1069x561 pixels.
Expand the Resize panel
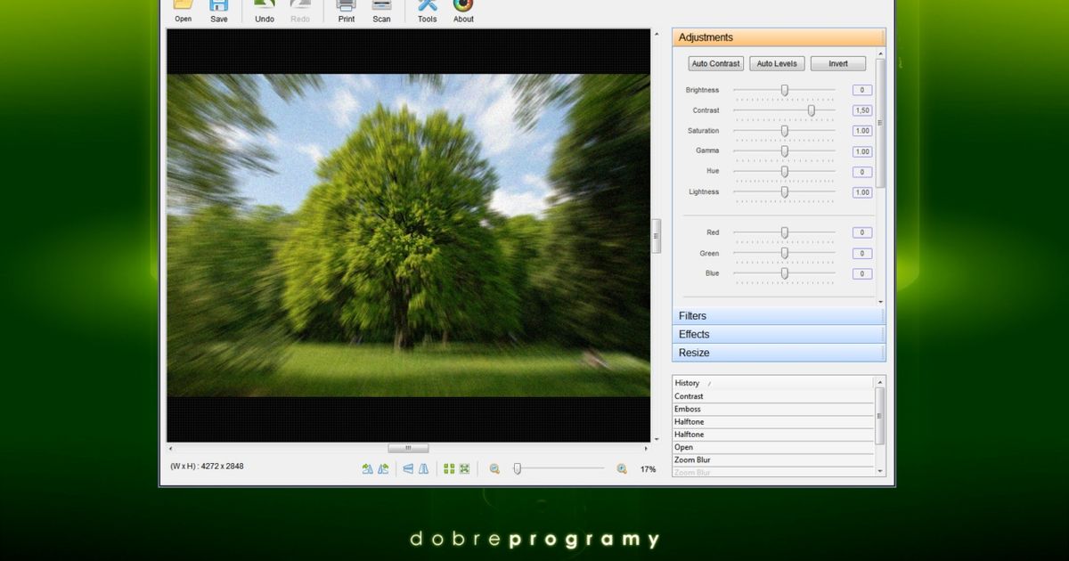click(779, 353)
